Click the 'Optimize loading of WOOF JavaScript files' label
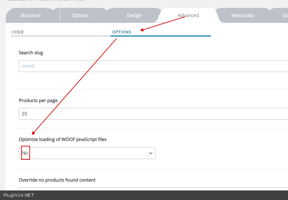The width and height of the screenshot is (288, 200). click(63, 139)
